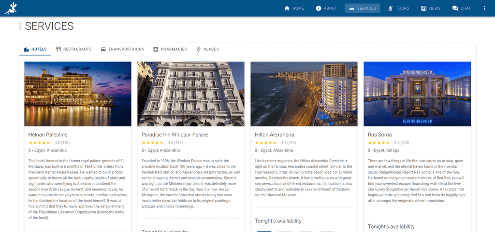Click the info icon beside ABOUT

click(x=319, y=8)
